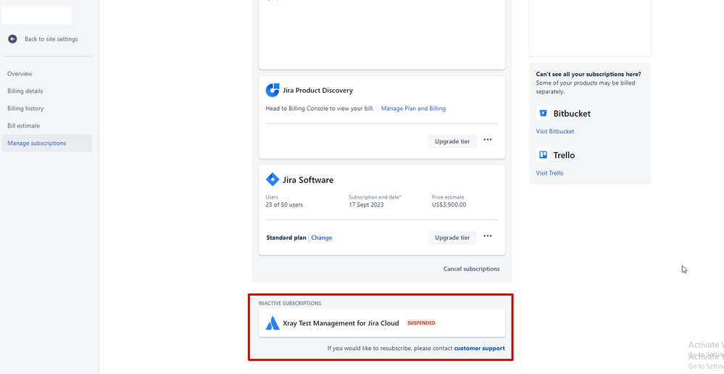The width and height of the screenshot is (724, 374).
Task: Click the Jira Software logo icon
Action: click(272, 180)
